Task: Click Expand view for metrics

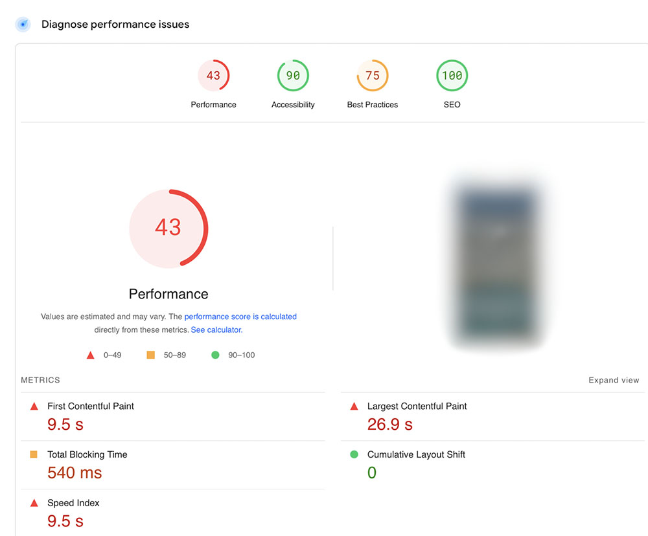Action: [613, 380]
